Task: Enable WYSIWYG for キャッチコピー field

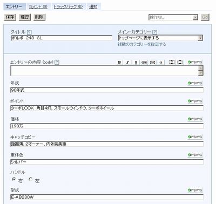Action: (x=195, y=137)
